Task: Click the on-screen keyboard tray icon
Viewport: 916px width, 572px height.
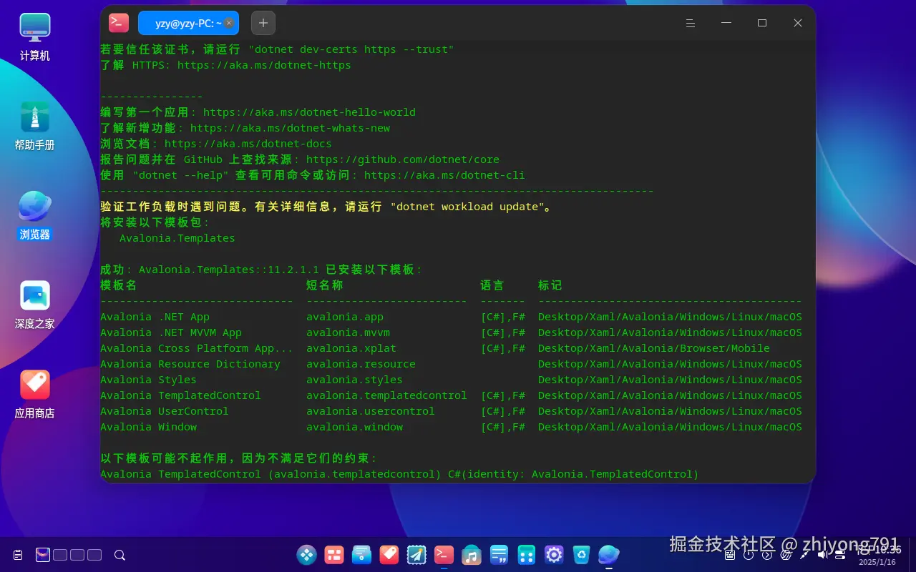Action: [730, 555]
